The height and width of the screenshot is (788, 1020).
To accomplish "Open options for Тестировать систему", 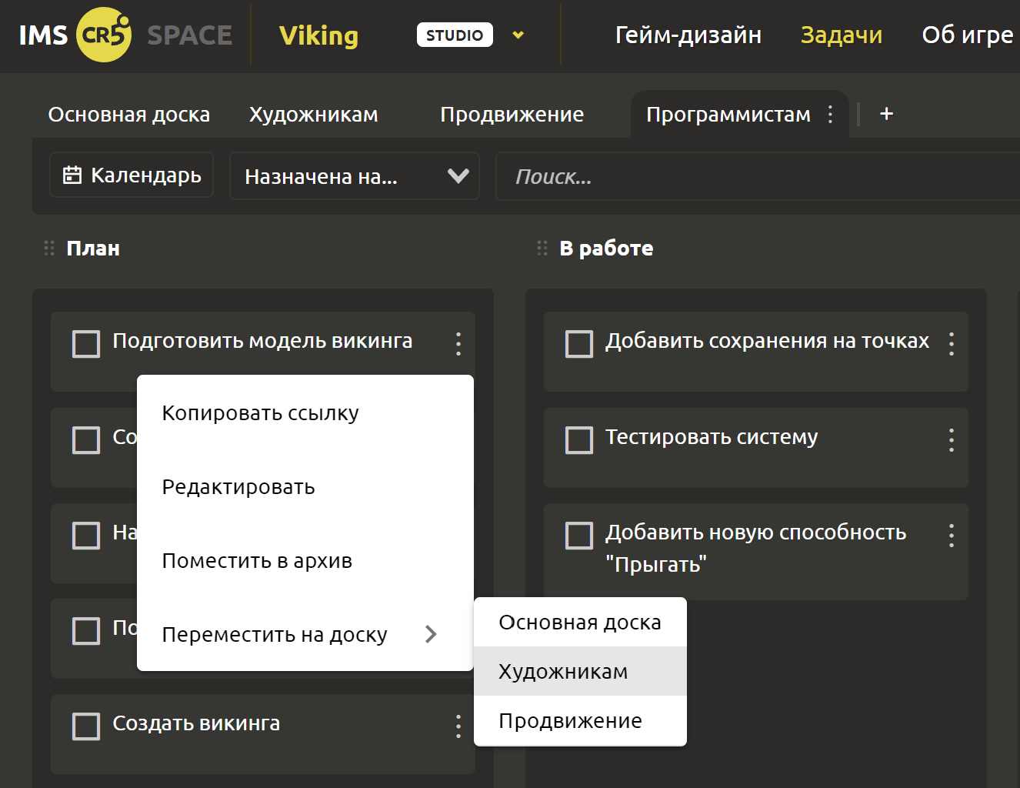I will click(952, 440).
